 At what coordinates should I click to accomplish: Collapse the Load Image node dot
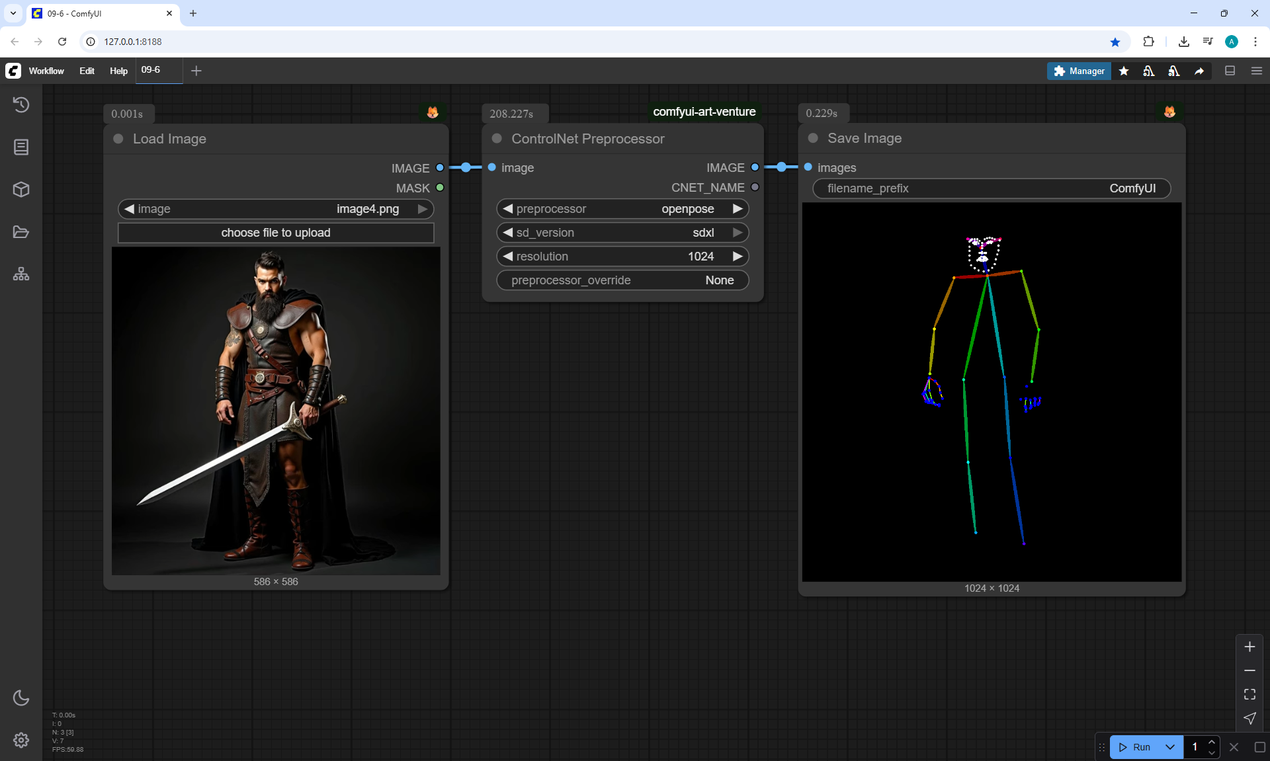pos(118,139)
